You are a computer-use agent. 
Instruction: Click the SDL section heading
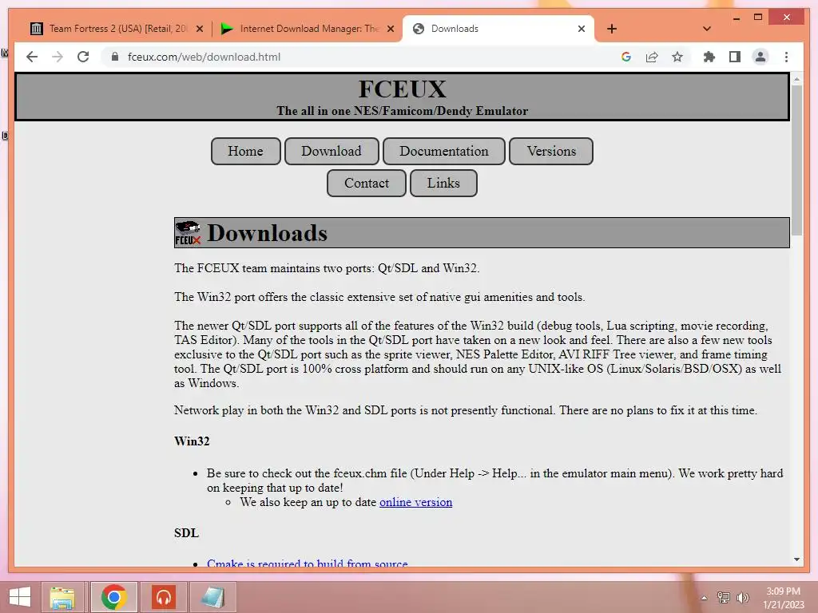pos(186,532)
